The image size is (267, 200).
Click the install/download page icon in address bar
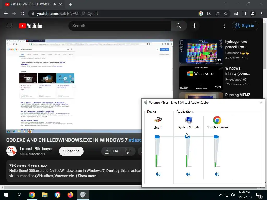[x=209, y=14]
